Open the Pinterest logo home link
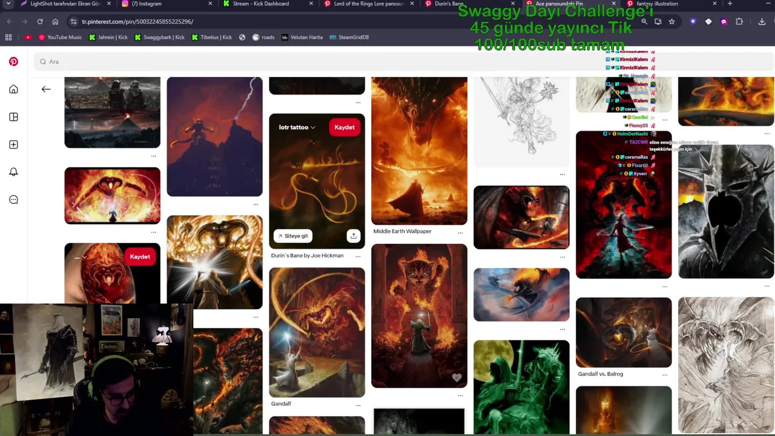 tap(13, 62)
